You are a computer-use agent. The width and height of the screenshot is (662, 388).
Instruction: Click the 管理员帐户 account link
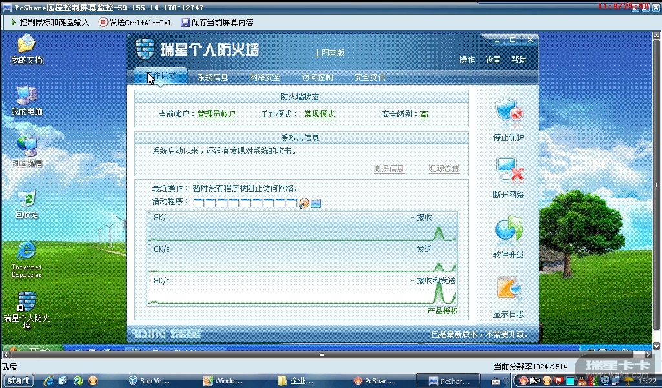216,114
